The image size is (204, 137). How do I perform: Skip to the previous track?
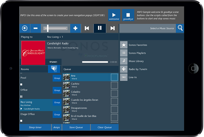(87, 28)
